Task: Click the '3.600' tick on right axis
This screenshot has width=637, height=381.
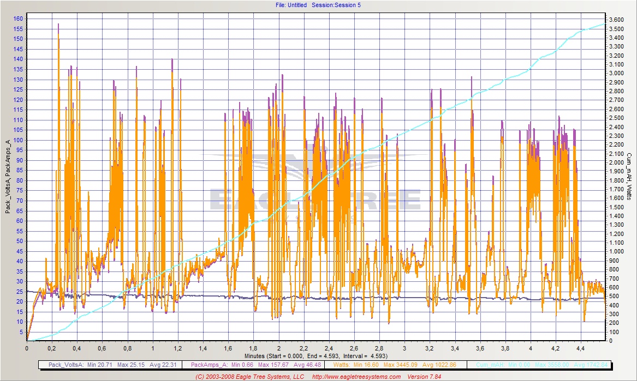Action: click(616, 20)
